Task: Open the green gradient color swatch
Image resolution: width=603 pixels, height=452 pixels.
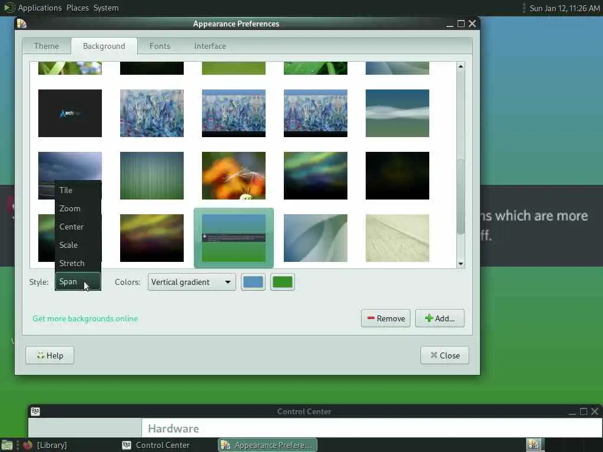Action: (282, 282)
